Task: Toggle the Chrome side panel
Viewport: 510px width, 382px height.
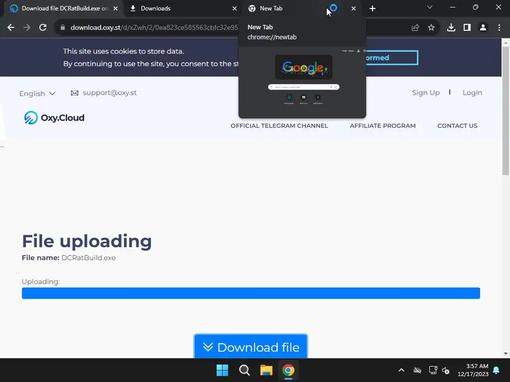Action: pos(467,28)
